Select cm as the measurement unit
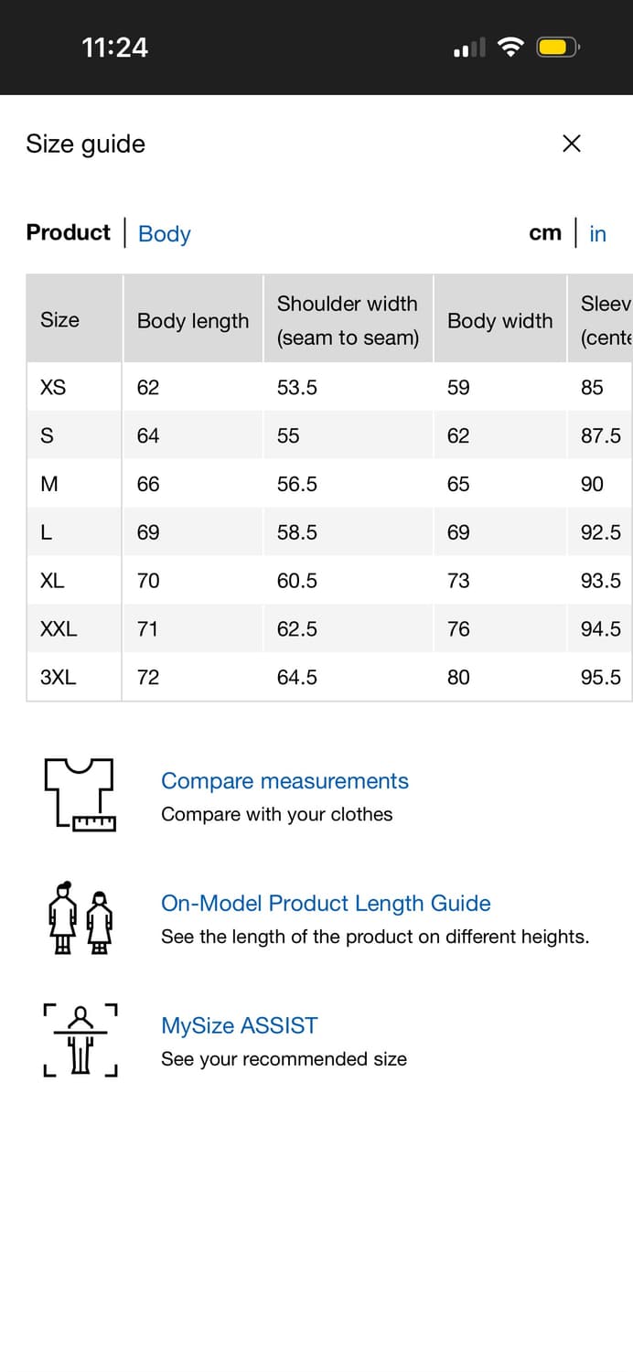The width and height of the screenshot is (633, 1372). (545, 233)
